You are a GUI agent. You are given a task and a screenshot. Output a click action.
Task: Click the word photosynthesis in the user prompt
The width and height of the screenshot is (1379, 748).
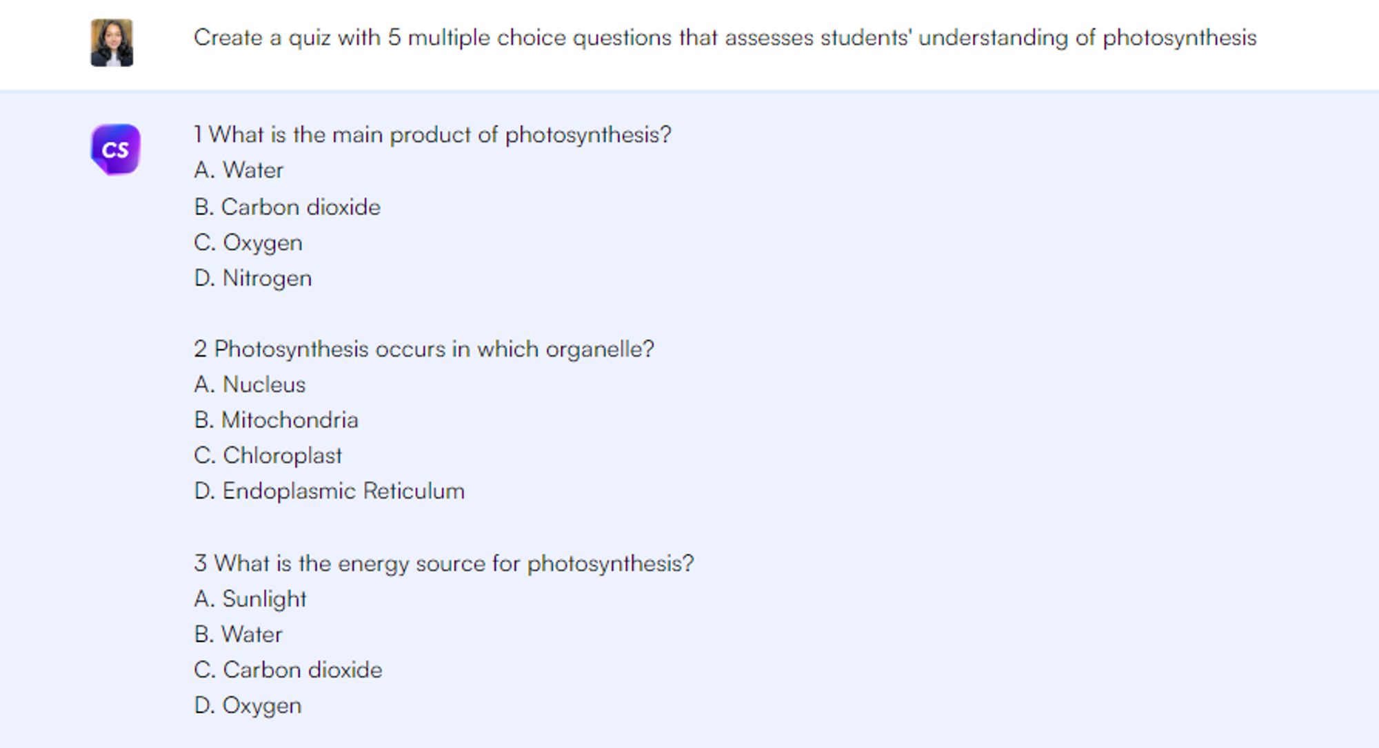point(1179,37)
